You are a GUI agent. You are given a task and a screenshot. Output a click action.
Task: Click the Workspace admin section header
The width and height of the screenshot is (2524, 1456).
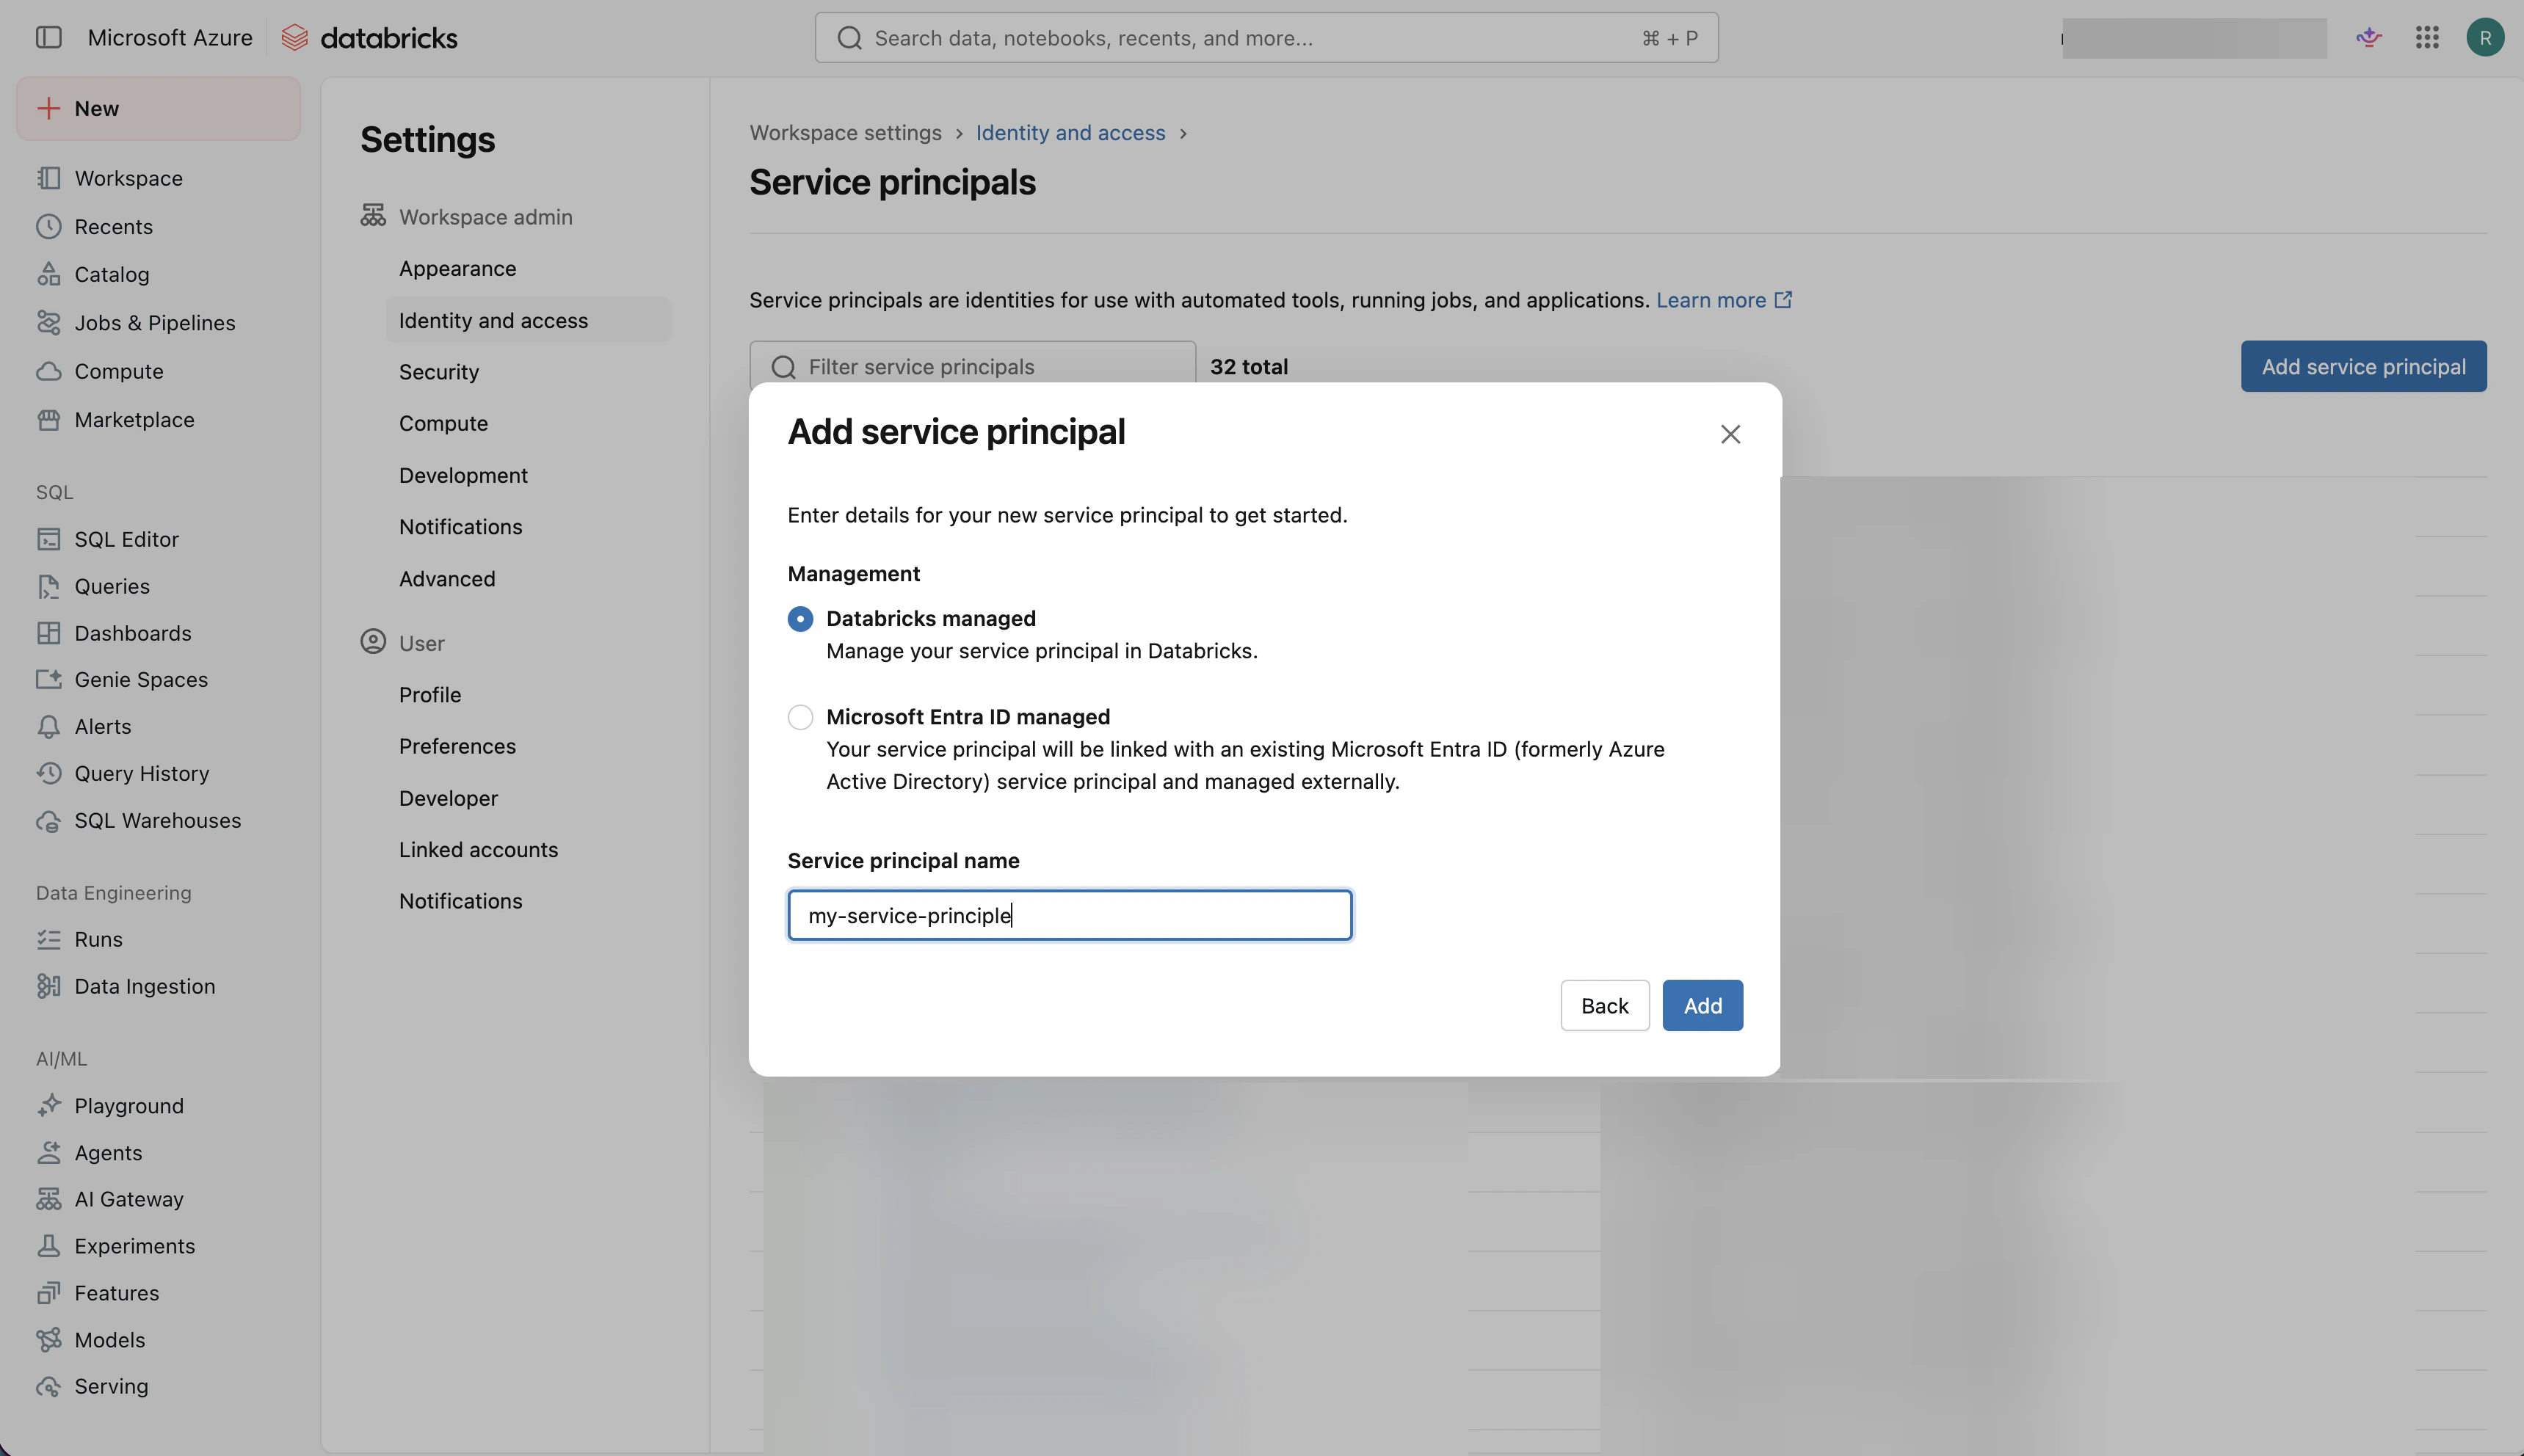466,217
